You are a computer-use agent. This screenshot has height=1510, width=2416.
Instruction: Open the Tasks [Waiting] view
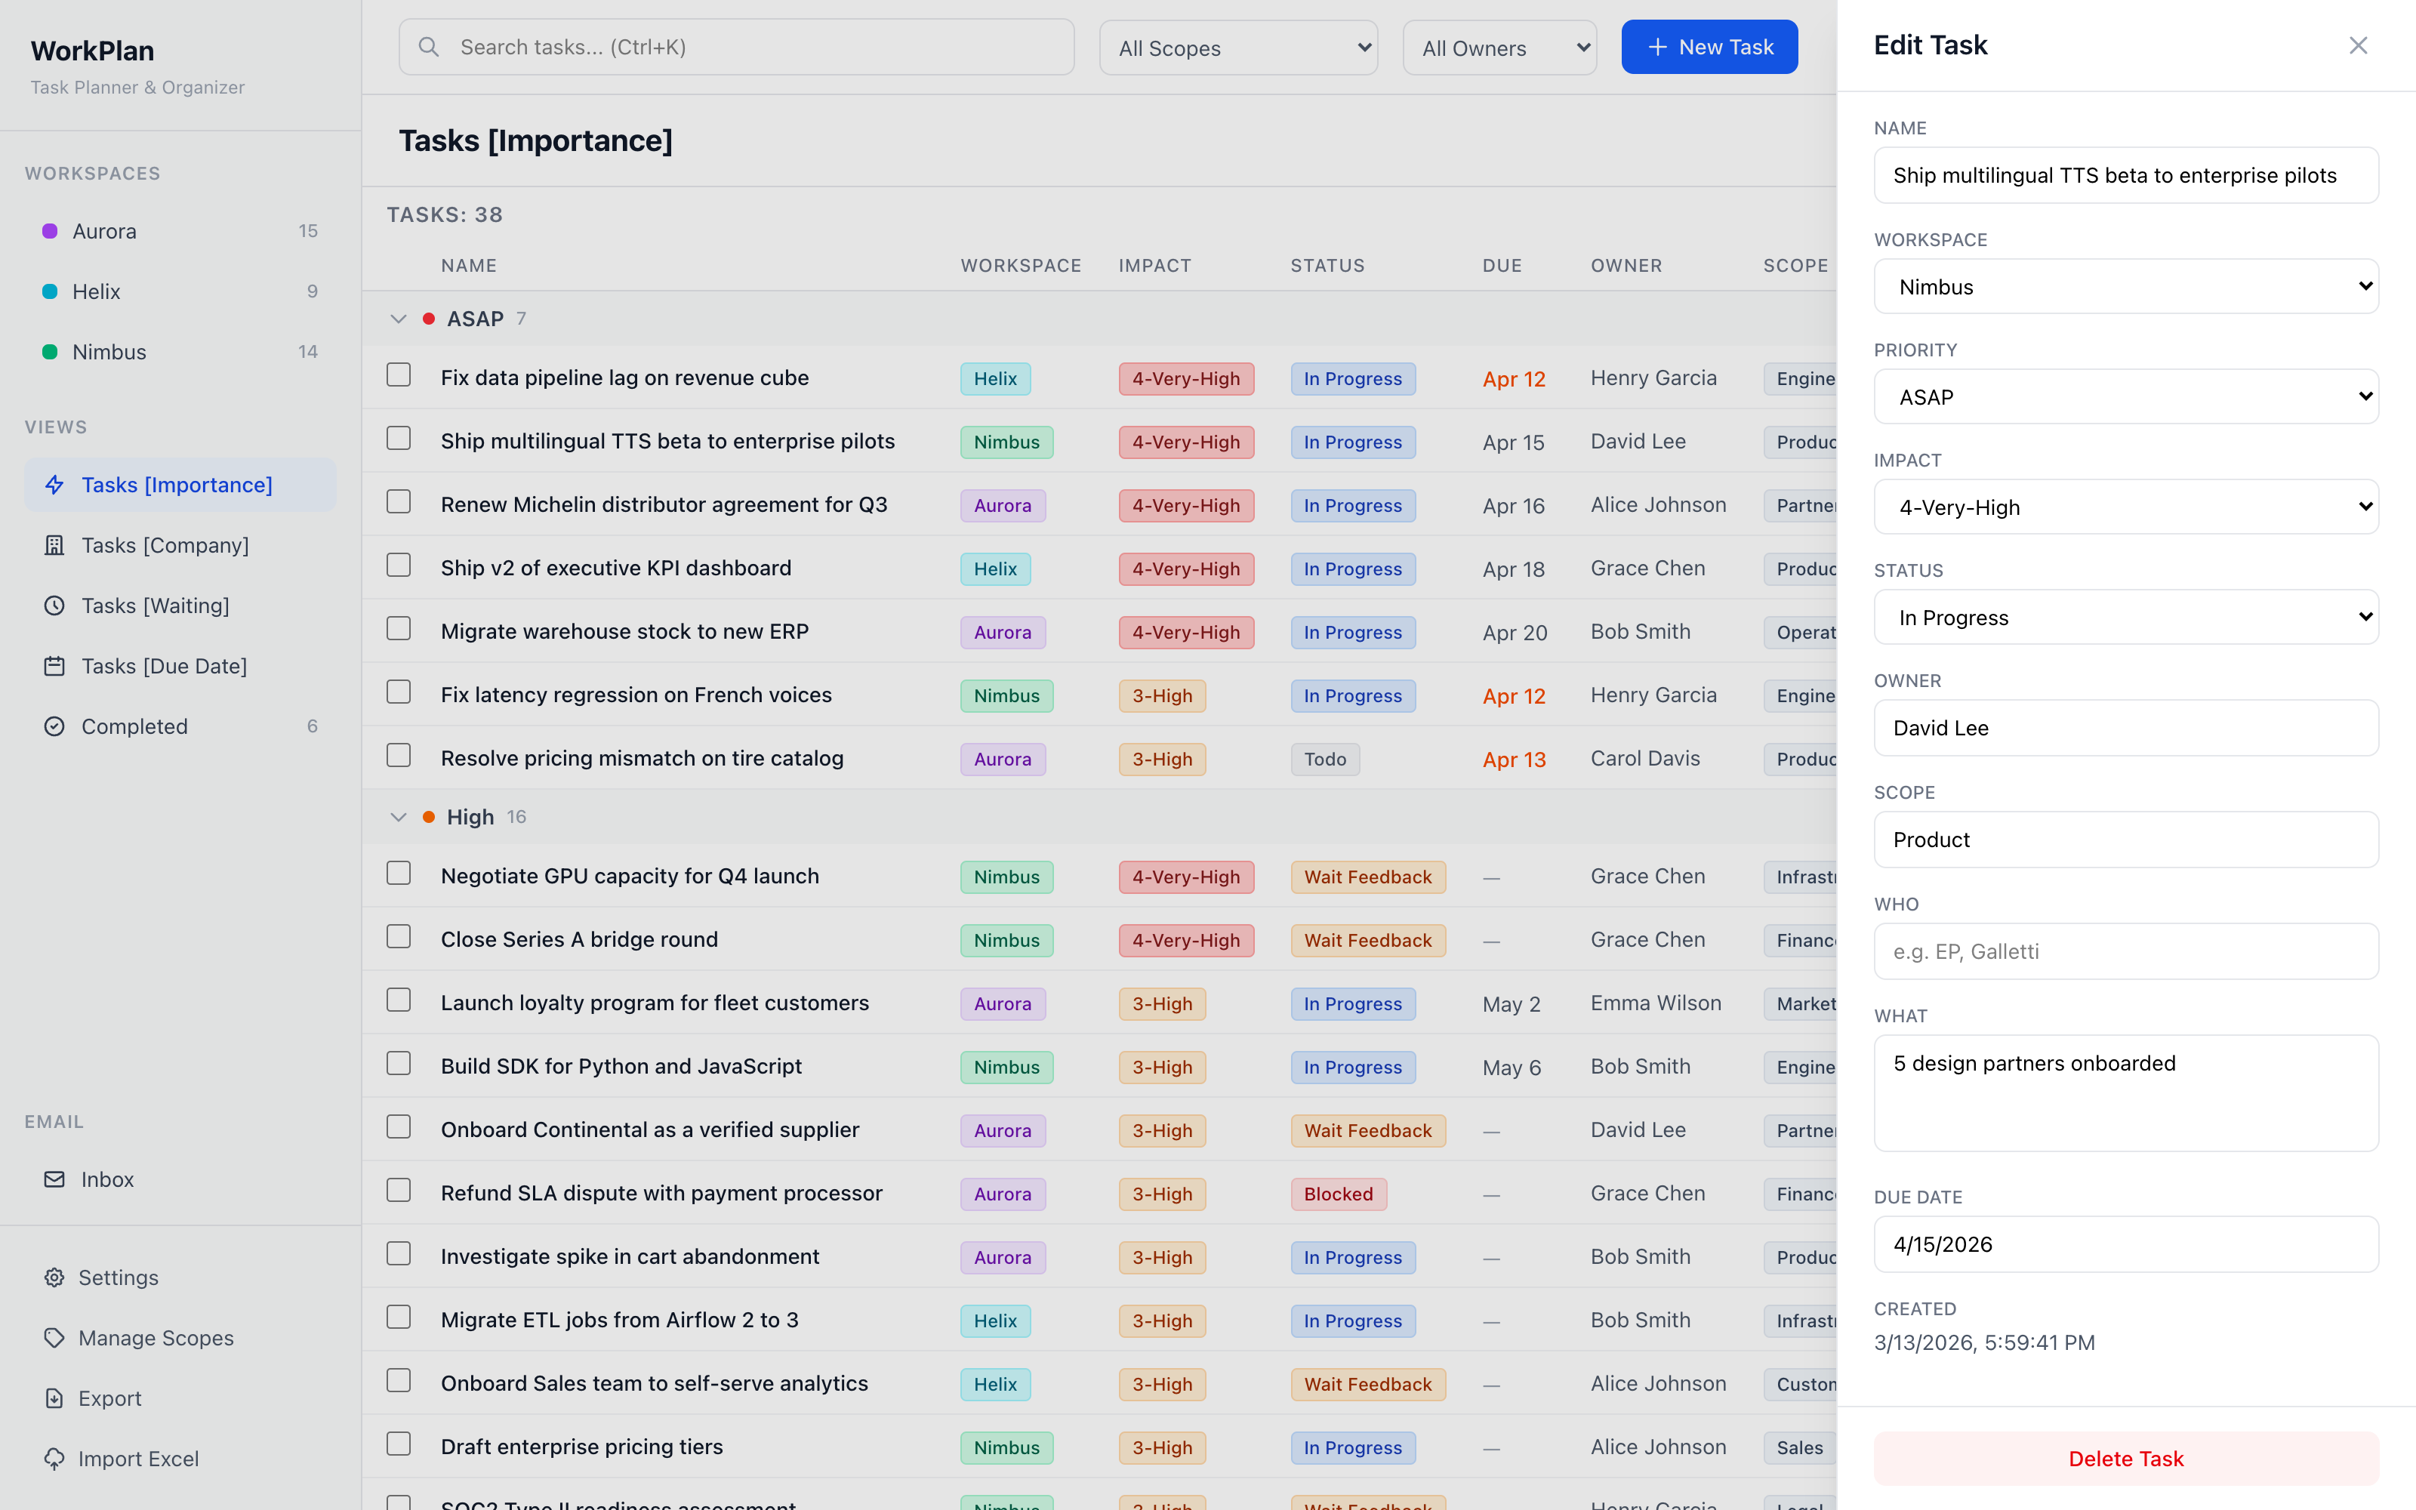click(x=180, y=606)
